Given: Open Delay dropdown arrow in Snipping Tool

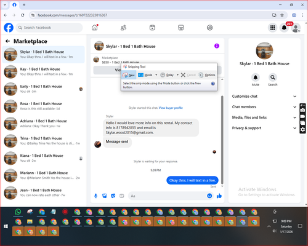Looking at the screenshot, I should 177,75.
